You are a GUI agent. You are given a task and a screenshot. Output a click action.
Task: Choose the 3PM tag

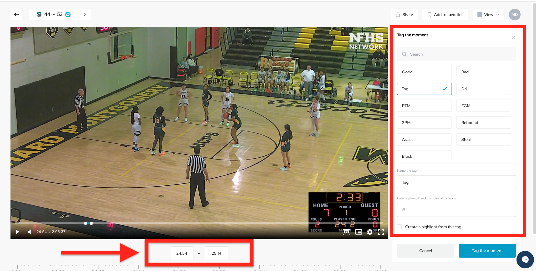click(x=424, y=123)
